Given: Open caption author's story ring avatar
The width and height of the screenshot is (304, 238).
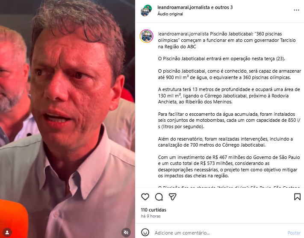Looking at the screenshot, I should tap(146, 36).
